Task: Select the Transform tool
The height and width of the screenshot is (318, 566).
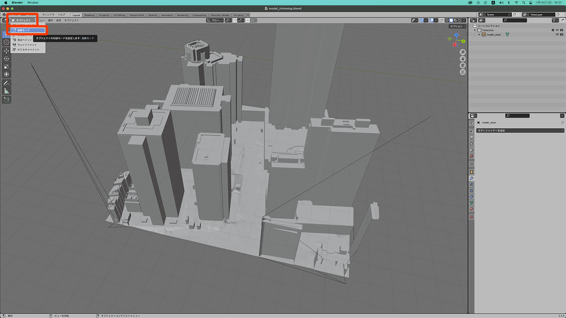Action: (x=6, y=74)
